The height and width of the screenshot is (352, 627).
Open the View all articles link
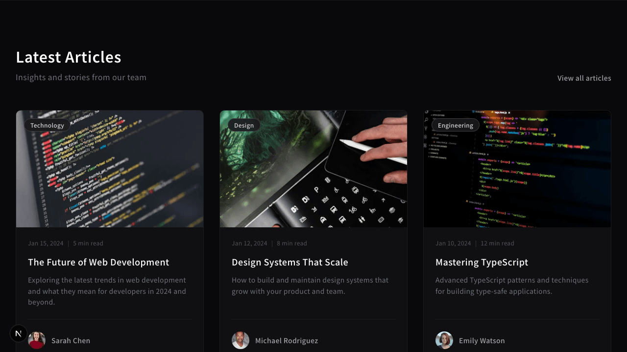point(584,78)
